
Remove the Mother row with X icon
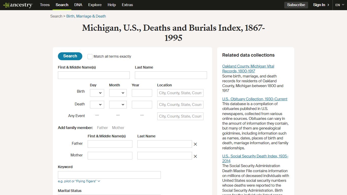[195, 156]
